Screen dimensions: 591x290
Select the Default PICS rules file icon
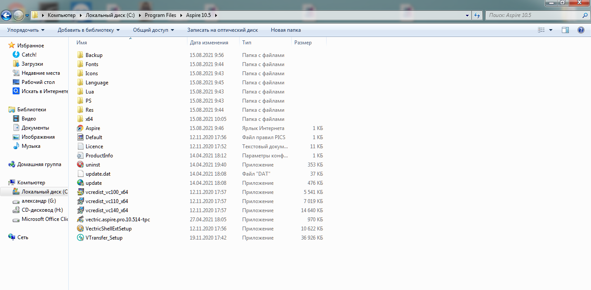click(x=80, y=137)
